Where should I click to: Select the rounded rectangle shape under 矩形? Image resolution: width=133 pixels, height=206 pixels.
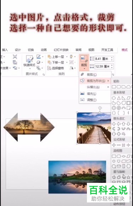point(119,87)
